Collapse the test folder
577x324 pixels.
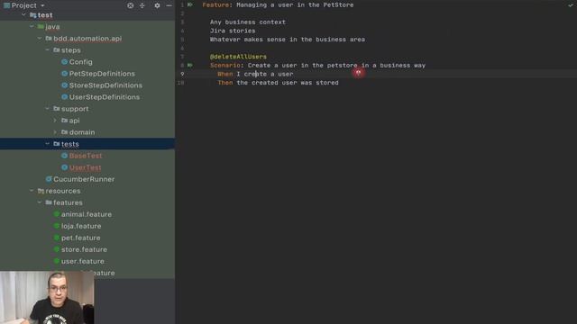(x=24, y=15)
